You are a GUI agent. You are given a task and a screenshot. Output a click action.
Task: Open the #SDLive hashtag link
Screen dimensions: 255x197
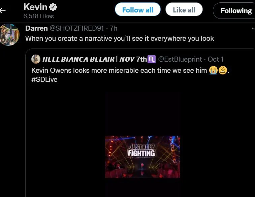(44, 79)
